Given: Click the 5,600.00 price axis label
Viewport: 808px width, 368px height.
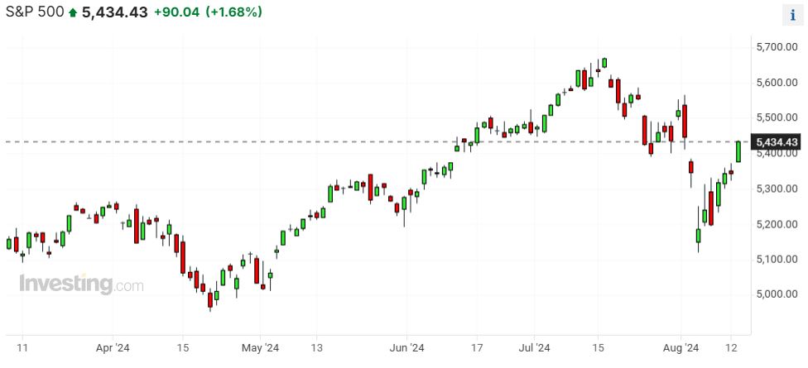Looking at the screenshot, I should tap(777, 83).
